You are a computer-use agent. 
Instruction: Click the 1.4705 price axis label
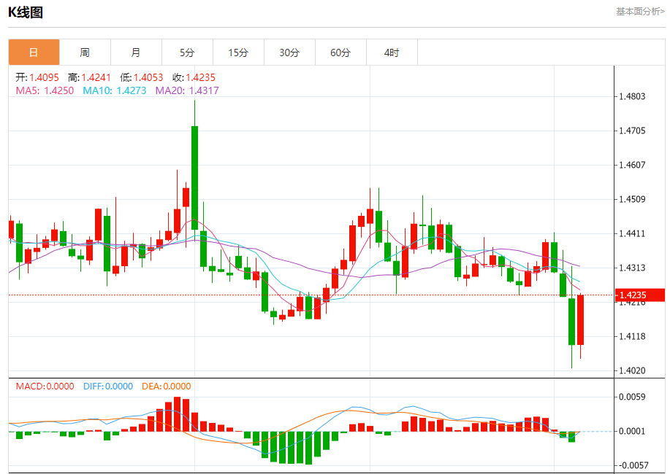click(x=633, y=131)
